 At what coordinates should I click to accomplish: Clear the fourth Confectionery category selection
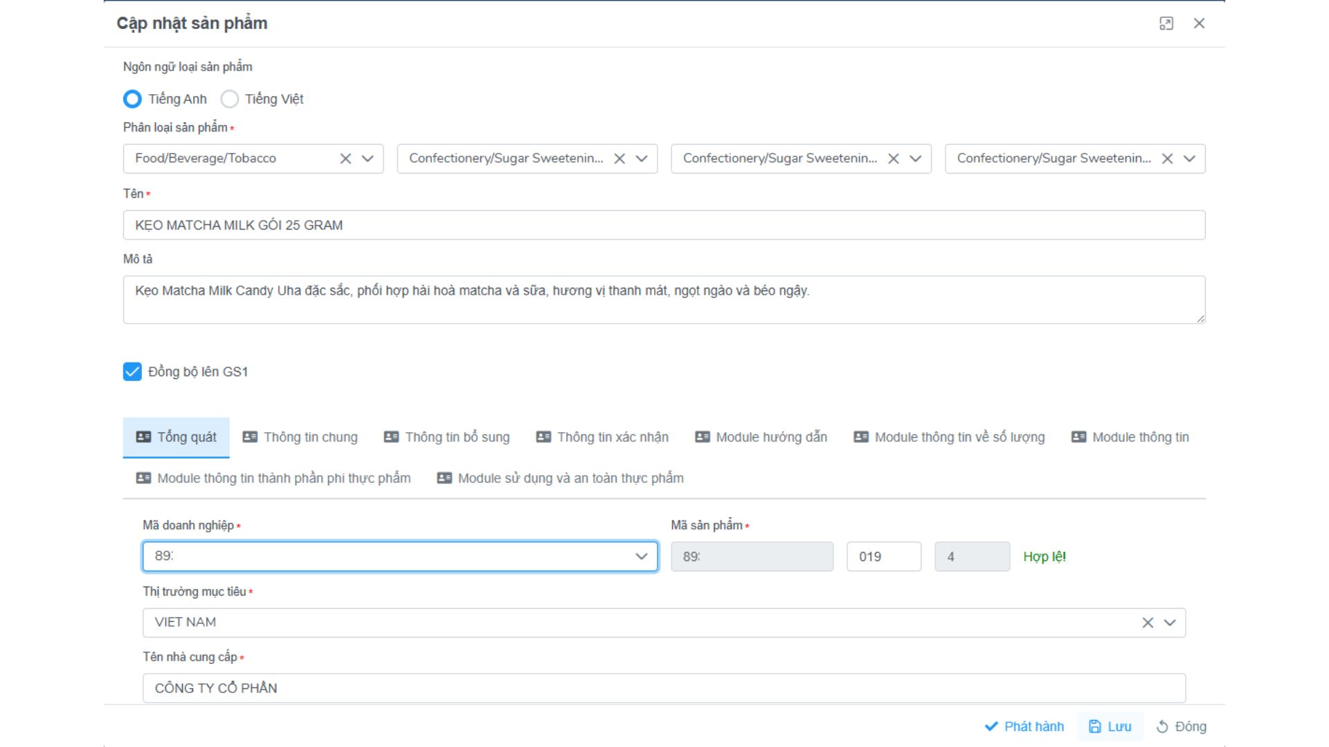tap(1167, 158)
